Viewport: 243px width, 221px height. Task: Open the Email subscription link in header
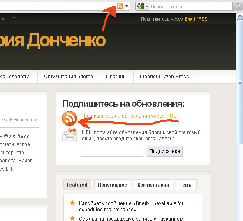tap(190, 19)
